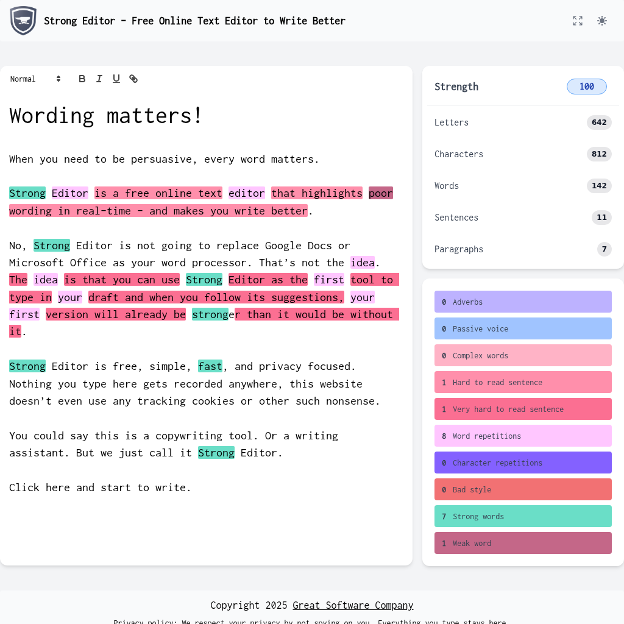Click the repeated word 'idea' ending the sentence
The image size is (624, 624).
[362, 263]
